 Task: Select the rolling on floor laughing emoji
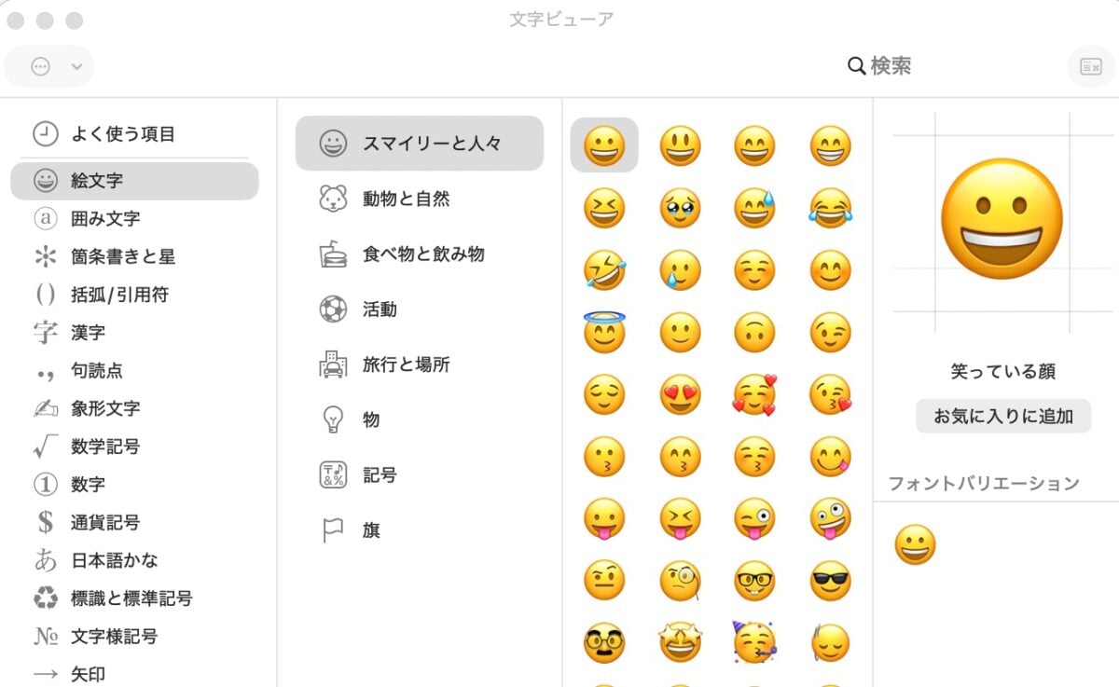[603, 270]
